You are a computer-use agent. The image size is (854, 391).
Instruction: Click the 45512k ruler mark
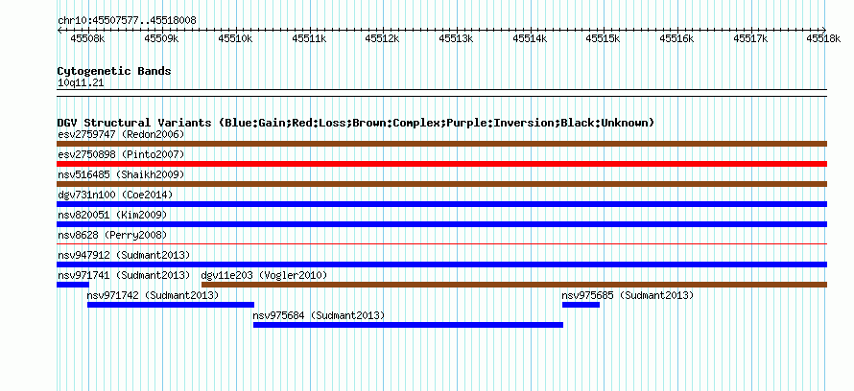click(382, 38)
